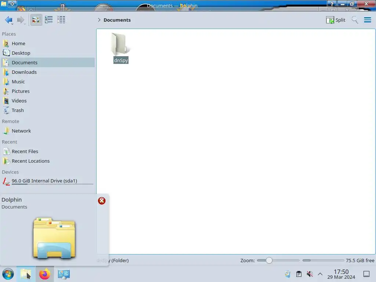Image resolution: width=376 pixels, height=282 pixels.
Task: Click the free disk space bar
Action: 323,260
